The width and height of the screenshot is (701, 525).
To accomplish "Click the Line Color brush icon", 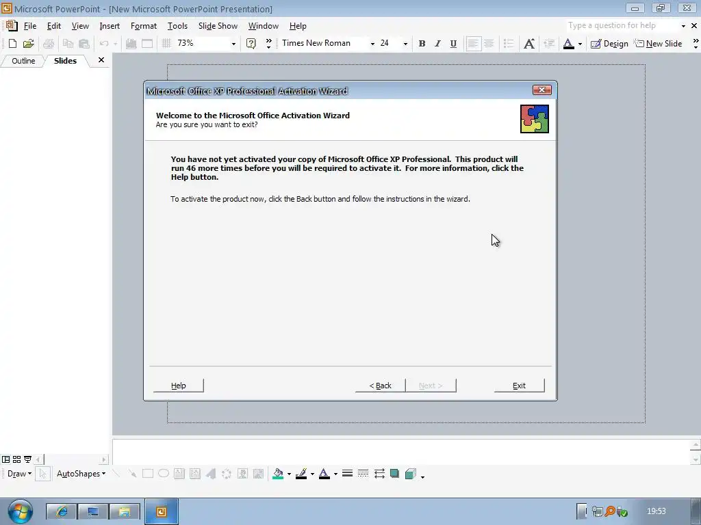I will [x=301, y=474].
